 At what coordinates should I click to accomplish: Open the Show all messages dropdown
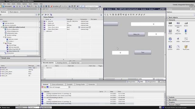pos(69,87)
